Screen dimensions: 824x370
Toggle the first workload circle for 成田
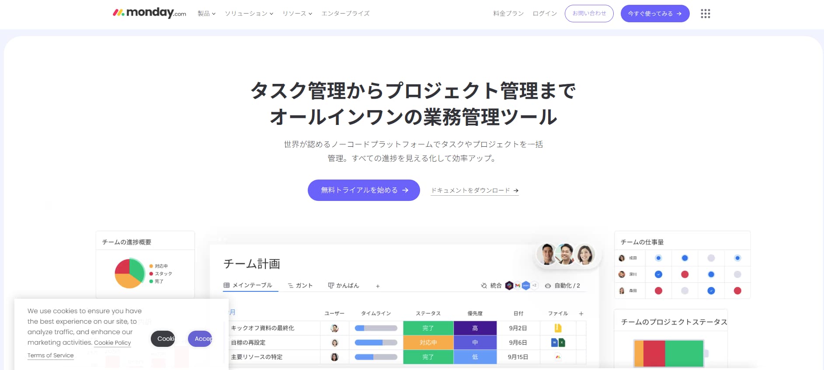658,258
